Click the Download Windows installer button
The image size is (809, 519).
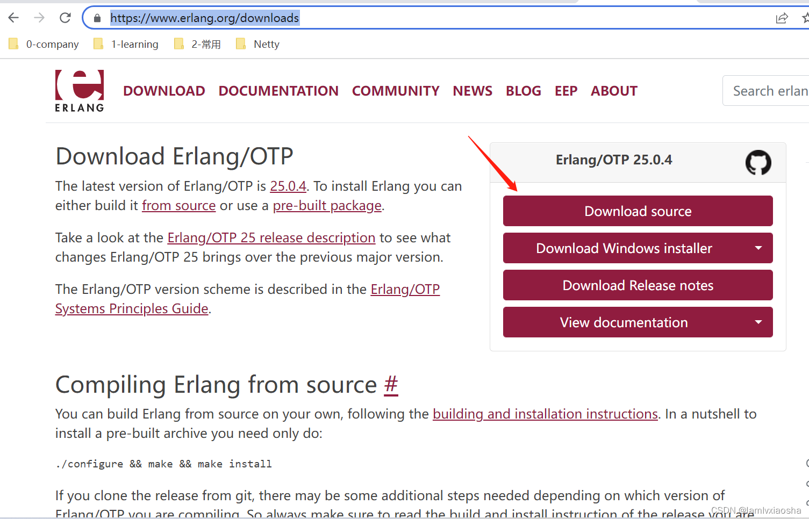(x=624, y=248)
